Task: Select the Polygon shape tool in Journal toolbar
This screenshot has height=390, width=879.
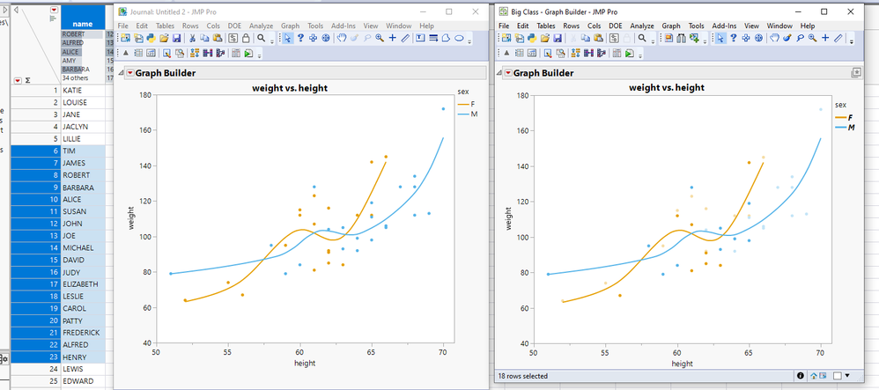Action: [447, 38]
